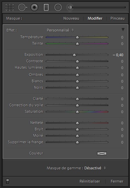
Task: Click the Moiré slider handle
Action: tap(78, 136)
